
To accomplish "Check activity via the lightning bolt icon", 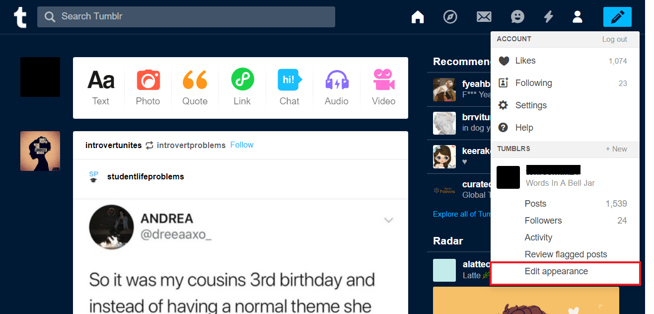I will pos(548,16).
